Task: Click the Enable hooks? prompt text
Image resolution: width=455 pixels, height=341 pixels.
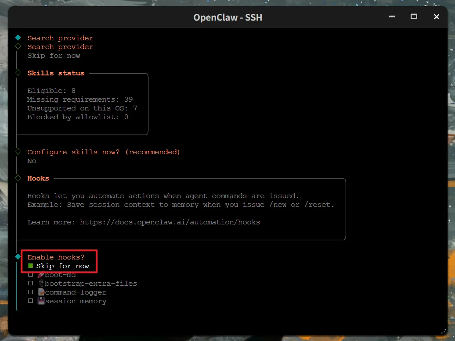Action: 56,257
